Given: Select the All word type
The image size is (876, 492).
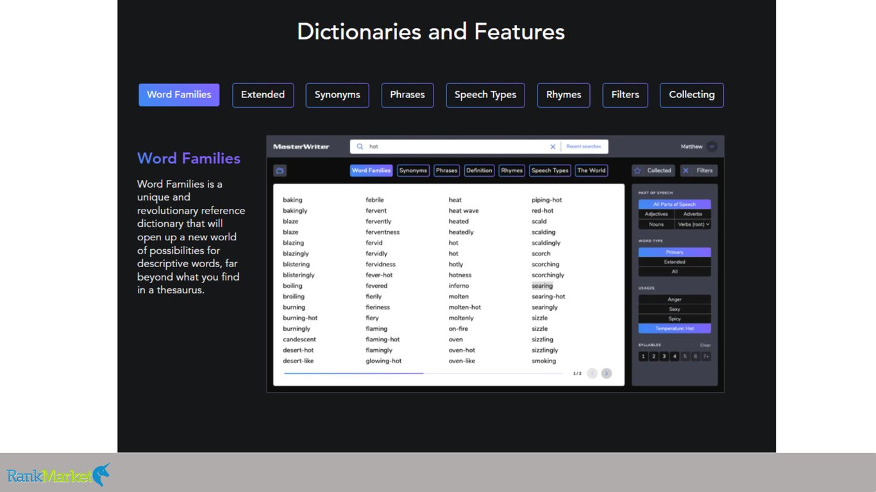Looking at the screenshot, I should (x=675, y=272).
